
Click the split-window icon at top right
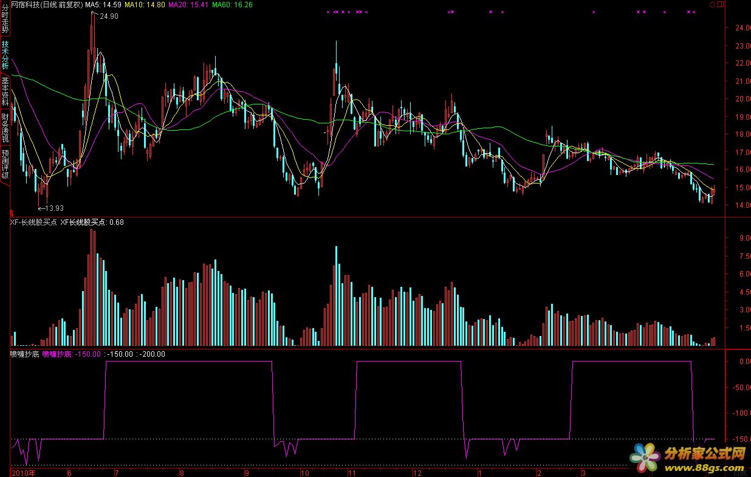721,4
